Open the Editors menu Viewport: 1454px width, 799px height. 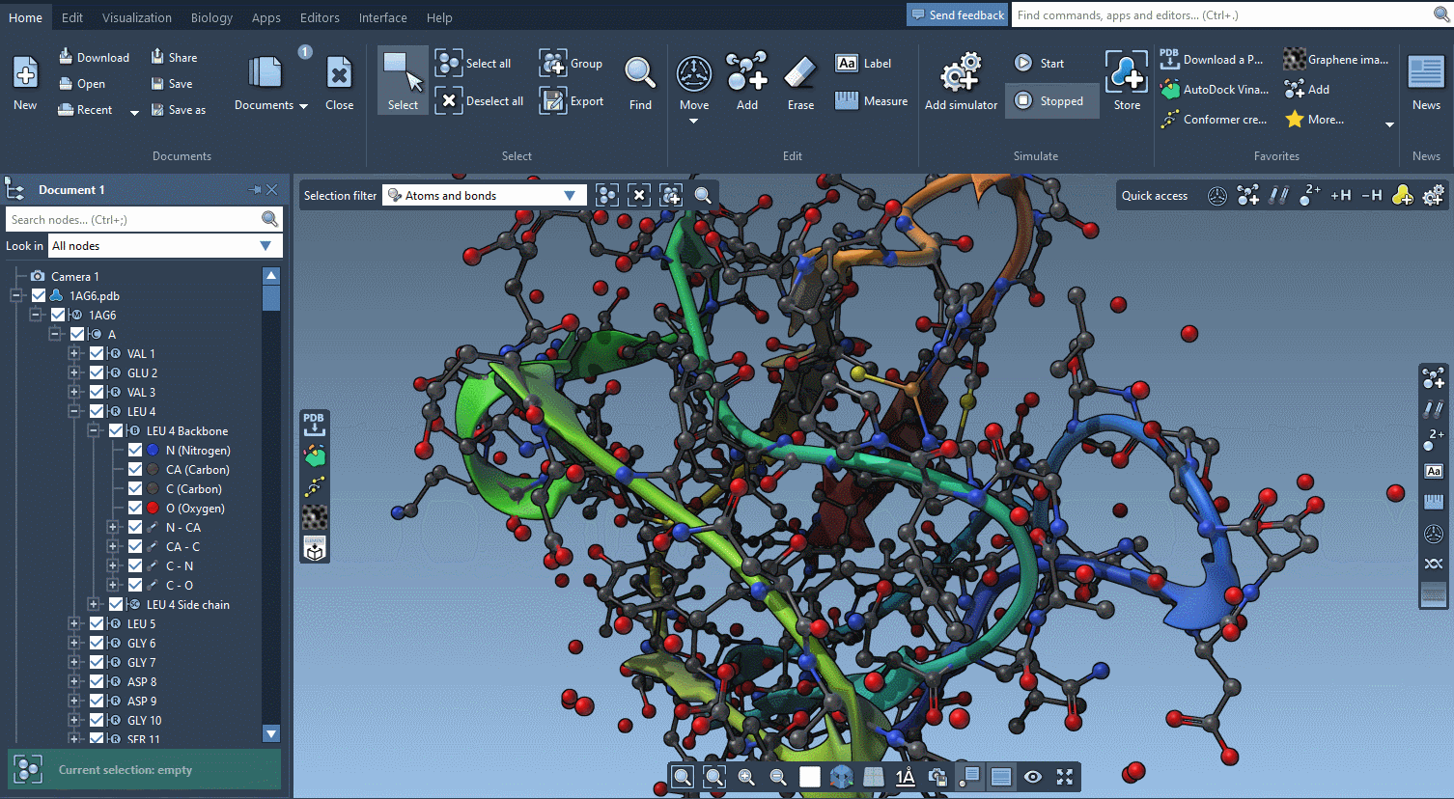(320, 17)
